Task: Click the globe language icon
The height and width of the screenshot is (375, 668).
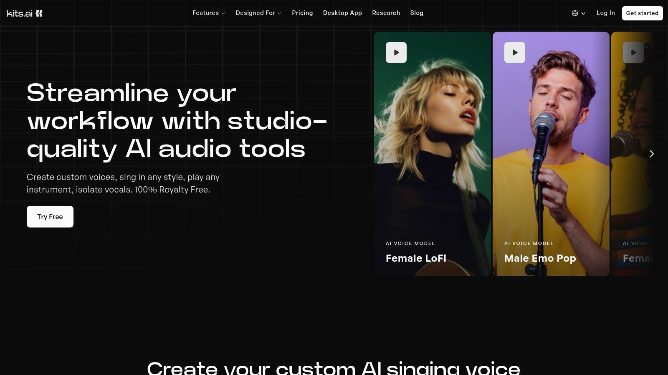Action: [x=575, y=13]
